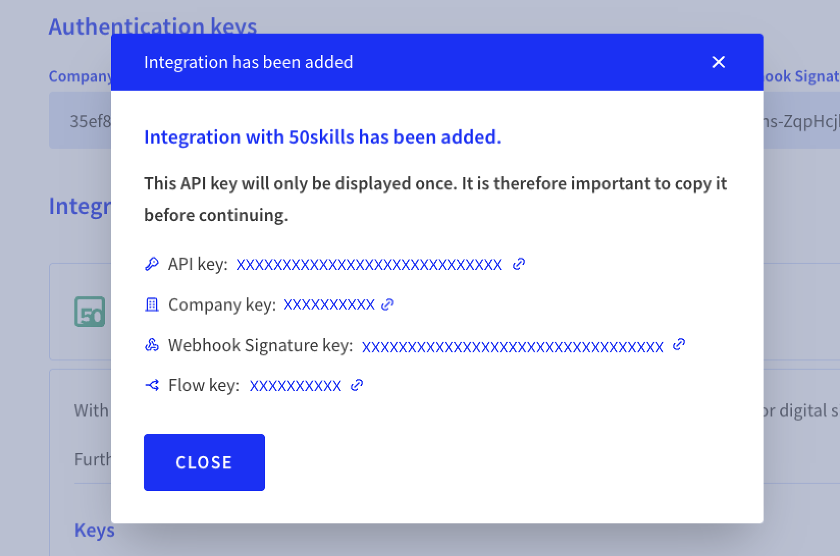The height and width of the screenshot is (556, 840).
Task: Click the 'Keys' heading on the background page
Action: pyautogui.click(x=94, y=530)
